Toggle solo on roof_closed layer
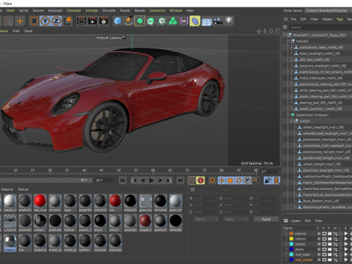 tap(319, 260)
